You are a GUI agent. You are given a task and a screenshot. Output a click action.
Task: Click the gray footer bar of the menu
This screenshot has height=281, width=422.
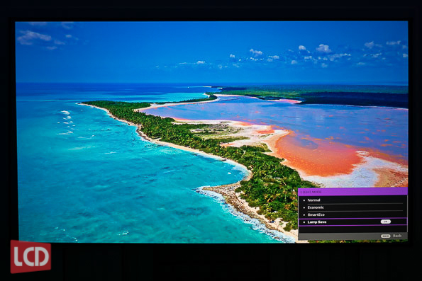click(352, 236)
